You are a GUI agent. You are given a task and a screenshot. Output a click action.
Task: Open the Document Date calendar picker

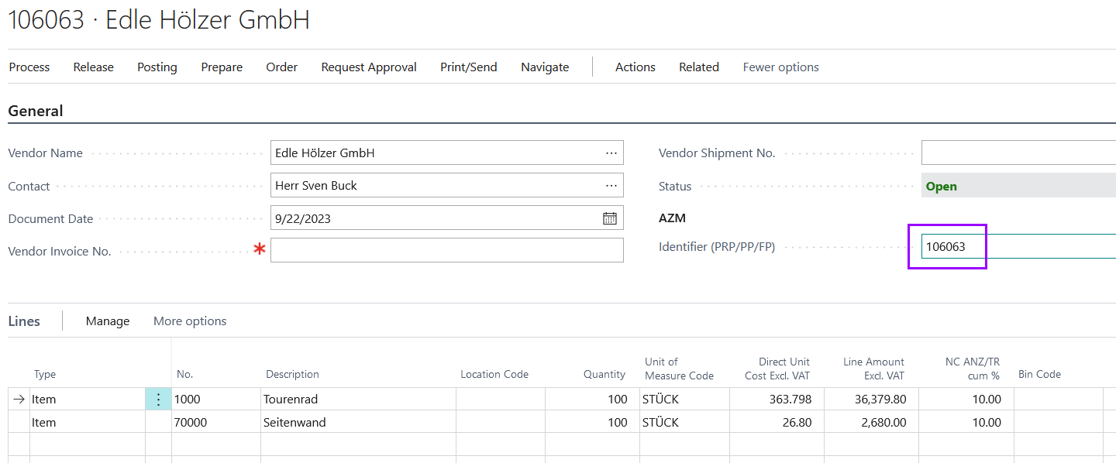pos(610,218)
